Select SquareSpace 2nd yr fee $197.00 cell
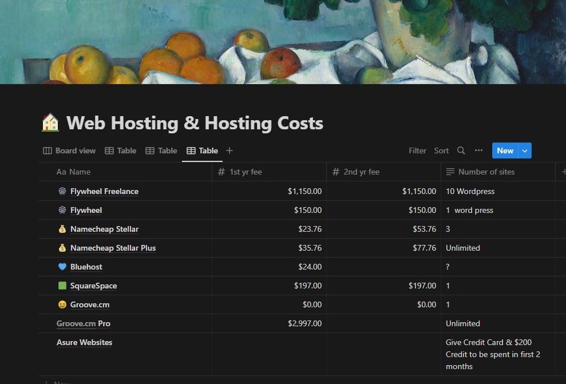Viewport: 566px width, 384px height. click(x=383, y=286)
